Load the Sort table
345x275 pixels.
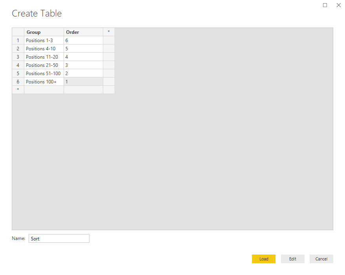click(x=263, y=259)
